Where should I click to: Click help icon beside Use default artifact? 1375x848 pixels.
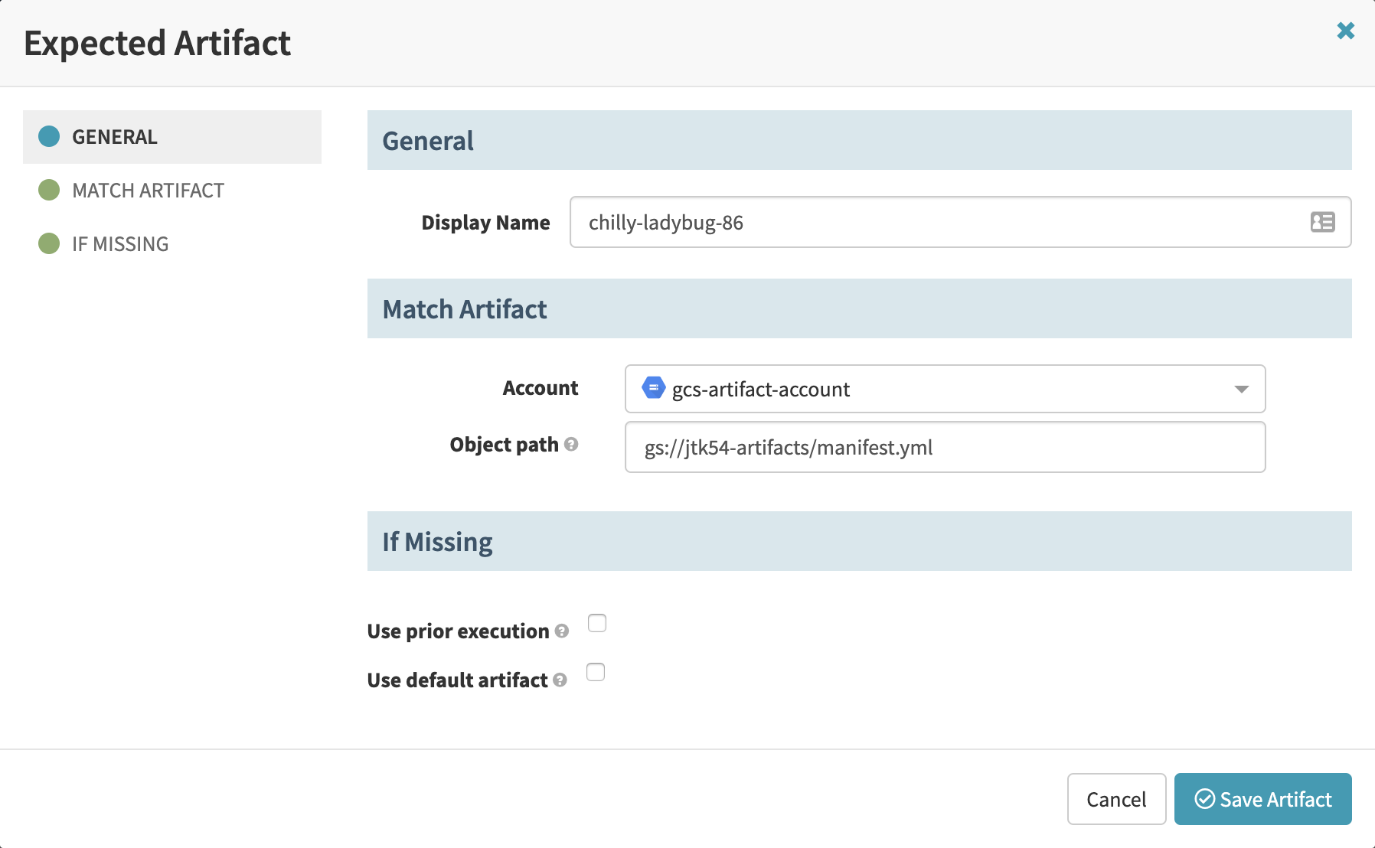(560, 680)
